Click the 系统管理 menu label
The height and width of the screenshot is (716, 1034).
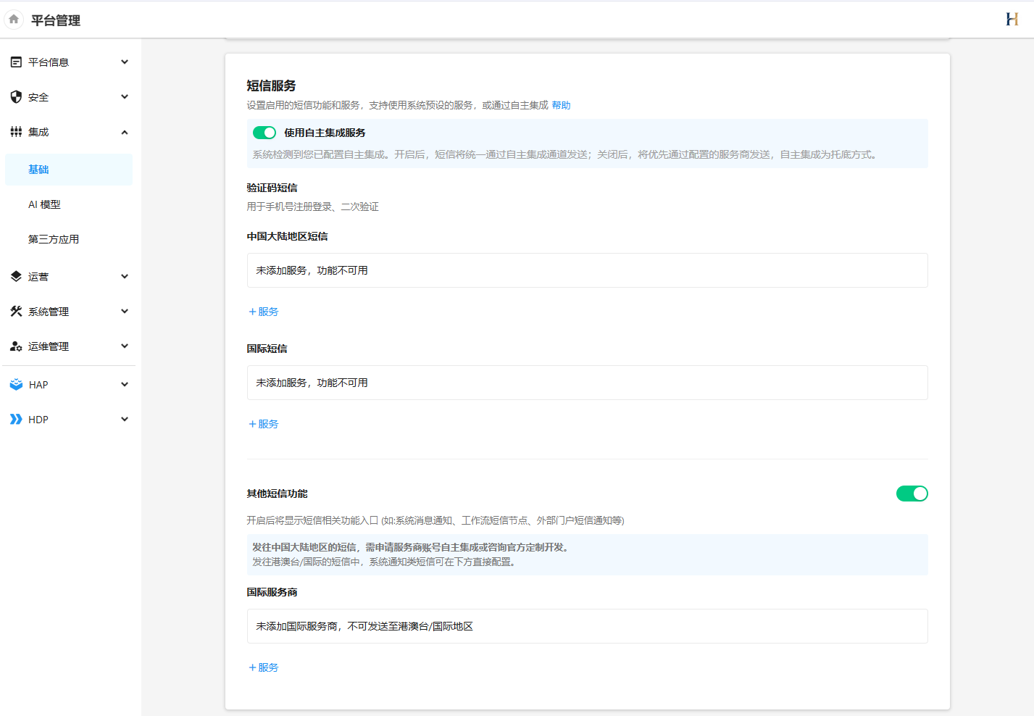point(49,312)
